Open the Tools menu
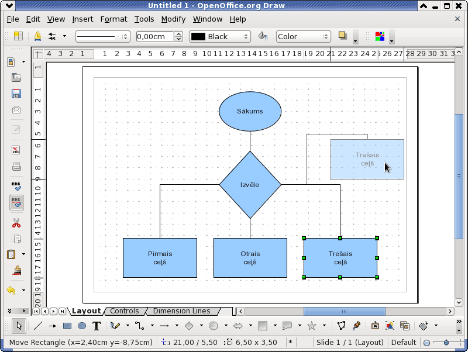Image resolution: width=468 pixels, height=352 pixels. coord(144,19)
